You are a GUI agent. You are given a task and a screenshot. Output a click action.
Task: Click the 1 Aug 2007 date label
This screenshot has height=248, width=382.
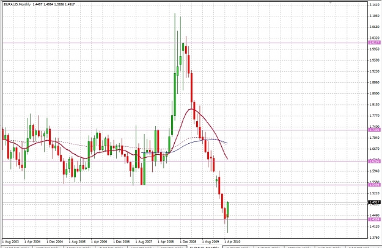[x=144, y=242]
